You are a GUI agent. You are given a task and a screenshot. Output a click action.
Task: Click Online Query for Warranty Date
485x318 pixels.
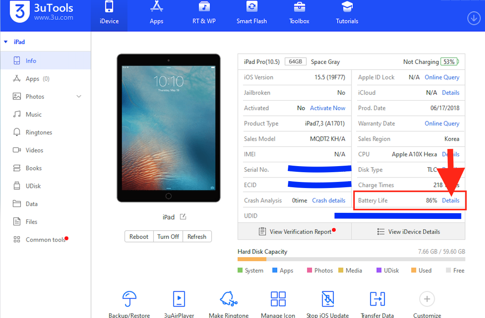pyautogui.click(x=442, y=123)
